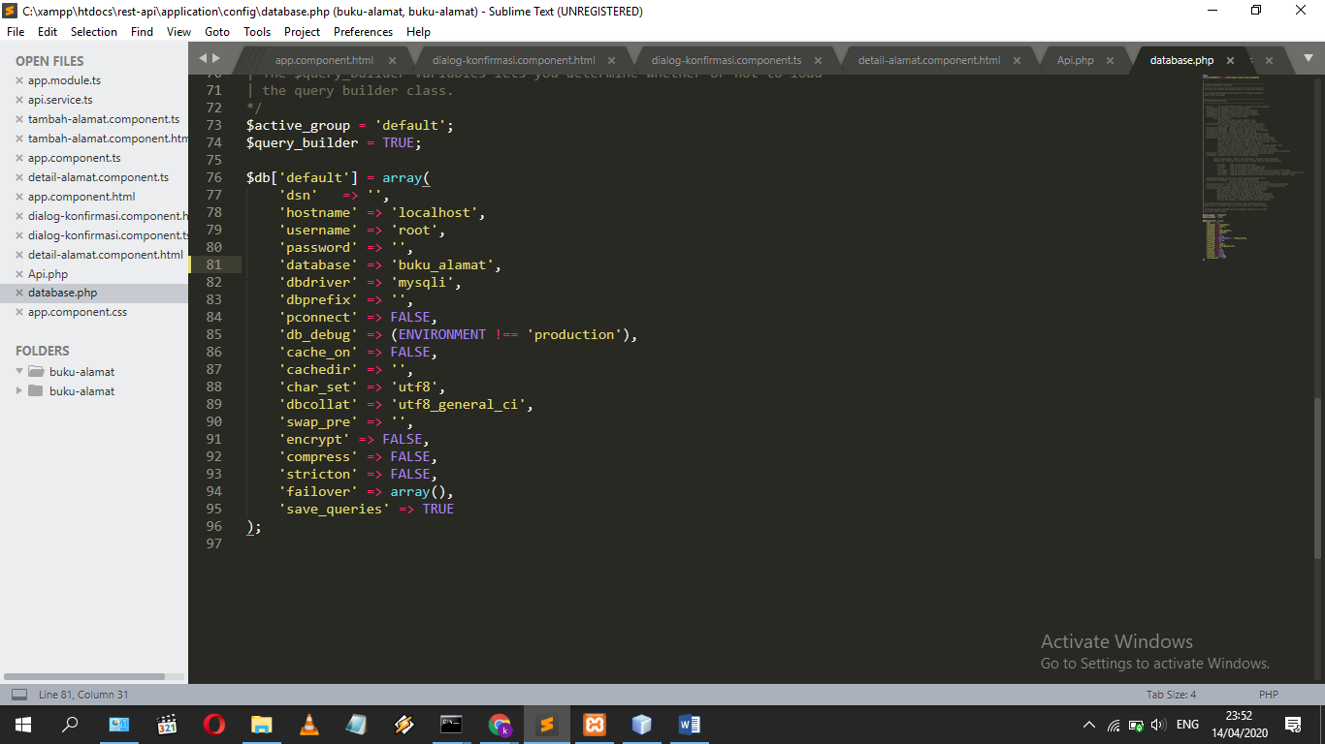Open the Tools menu
Viewport: 1325px width, 744px height.
click(x=257, y=32)
